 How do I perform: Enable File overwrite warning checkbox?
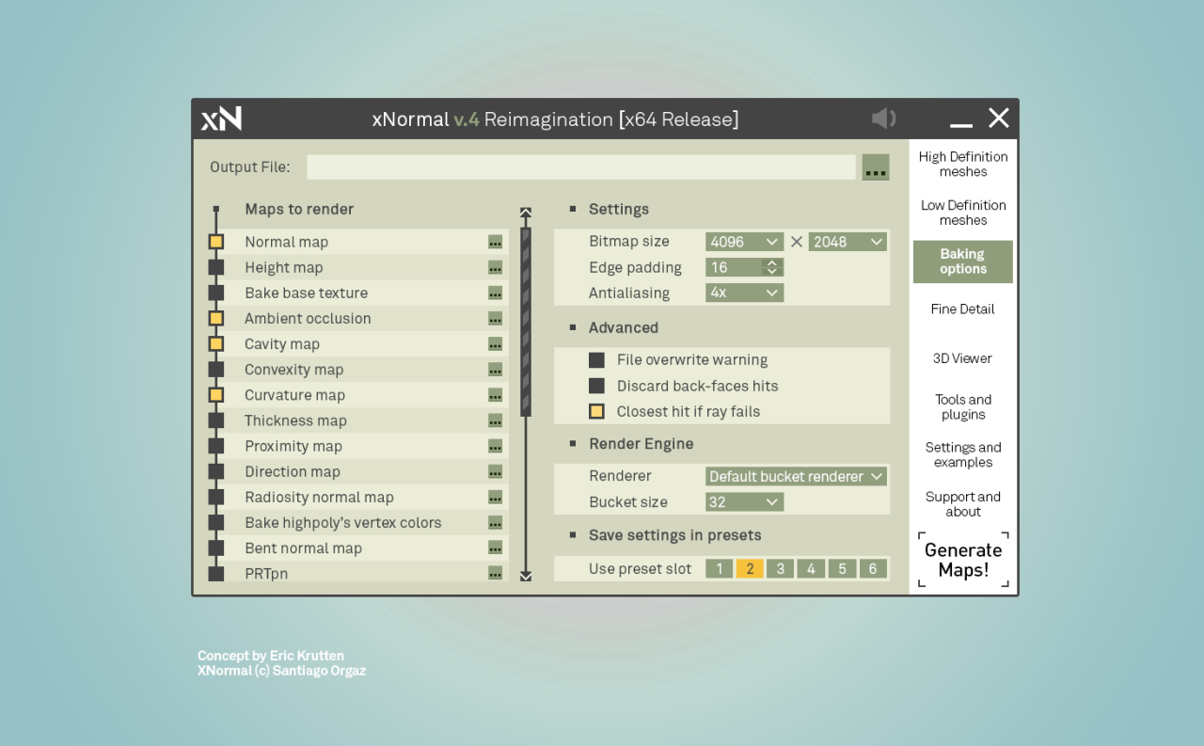(x=596, y=360)
